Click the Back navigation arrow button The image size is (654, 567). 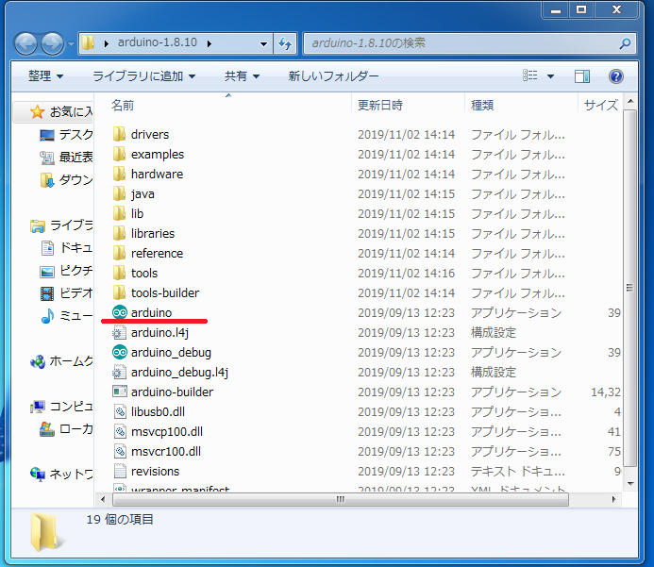click(25, 43)
